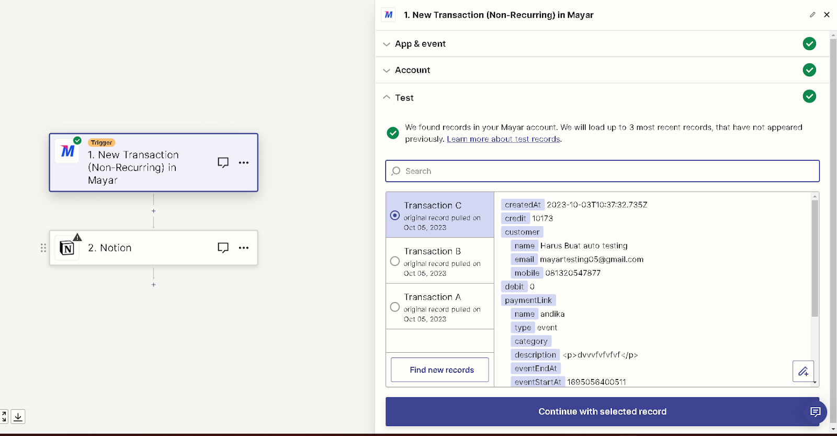Click the credit field label
The height and width of the screenshot is (436, 837).
tap(515, 218)
